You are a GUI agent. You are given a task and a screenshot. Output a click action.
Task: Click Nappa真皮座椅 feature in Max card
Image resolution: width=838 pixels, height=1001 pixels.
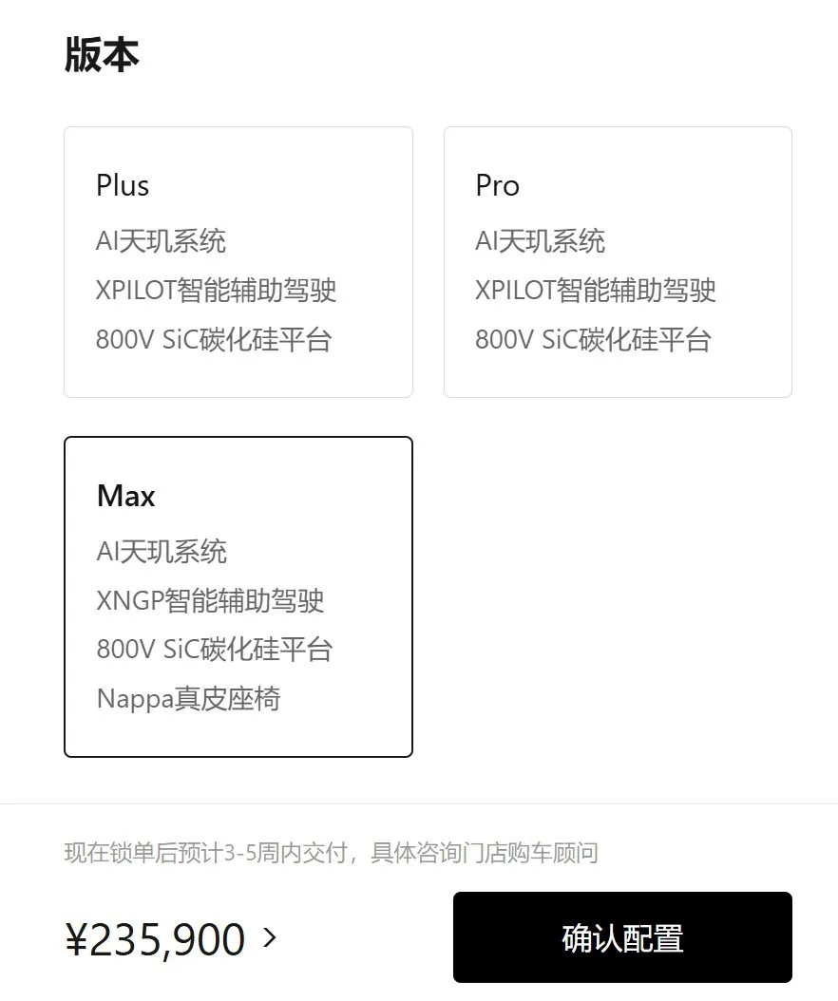[188, 698]
